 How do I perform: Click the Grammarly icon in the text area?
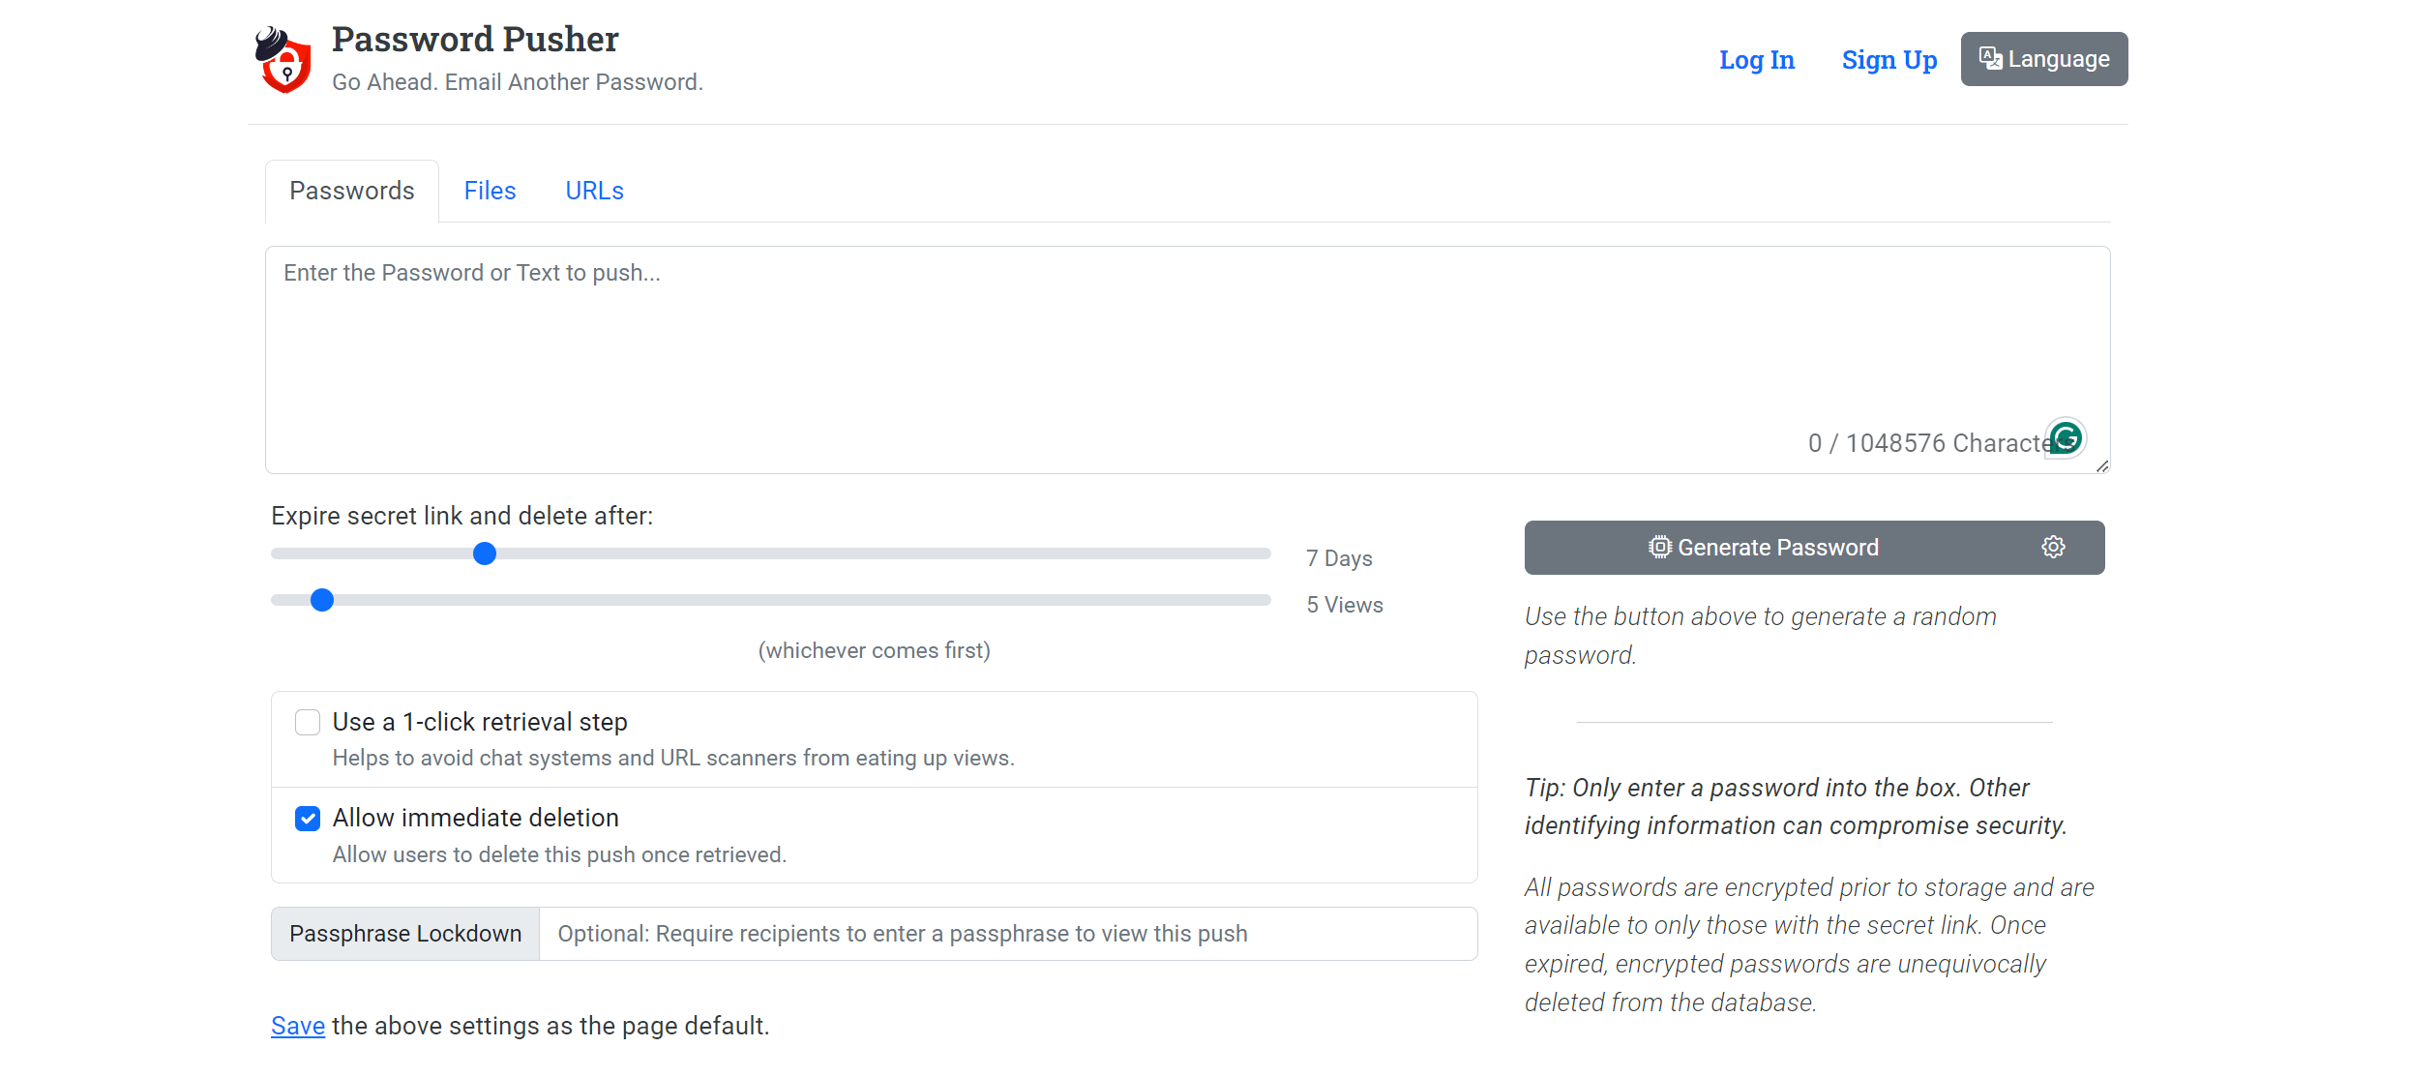pos(2066,438)
